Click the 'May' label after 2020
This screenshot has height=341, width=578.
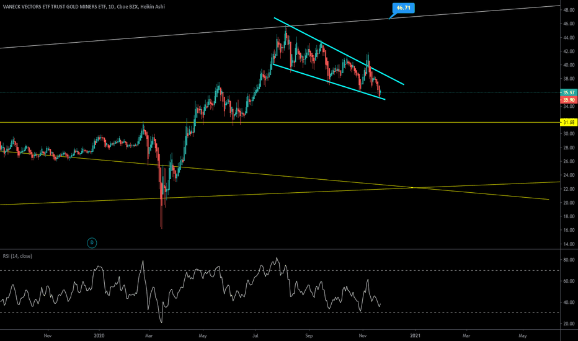pyautogui.click(x=203, y=335)
